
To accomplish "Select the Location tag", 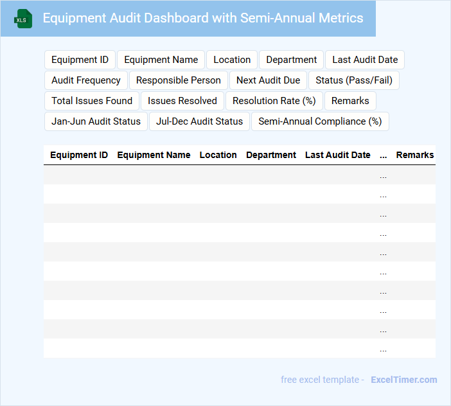I will pos(232,60).
